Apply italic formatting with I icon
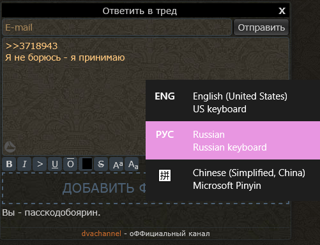This screenshot has height=245, width=320. click(x=24, y=164)
